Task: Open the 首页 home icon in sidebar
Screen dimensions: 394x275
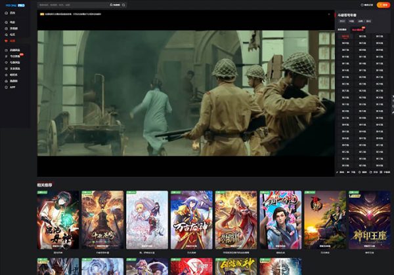Action: (6, 12)
